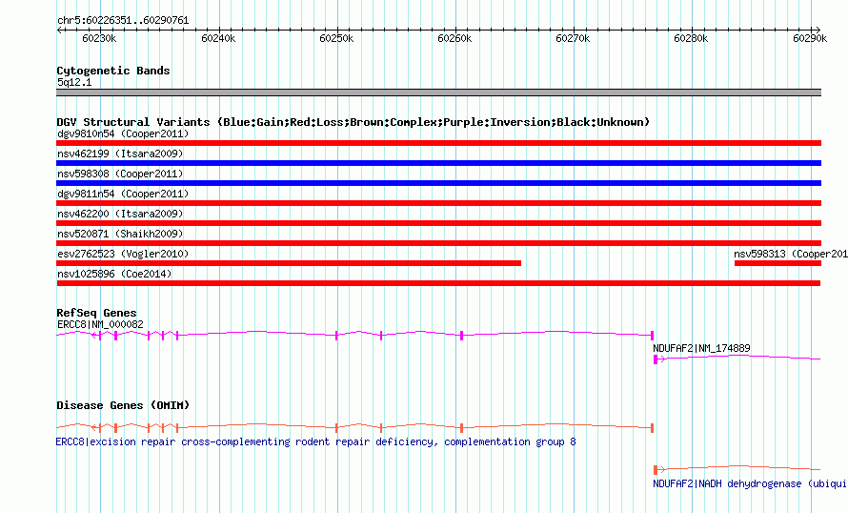The image size is (848, 513).
Task: Click the blue gain bar under nsv598308
Action: tap(438, 183)
